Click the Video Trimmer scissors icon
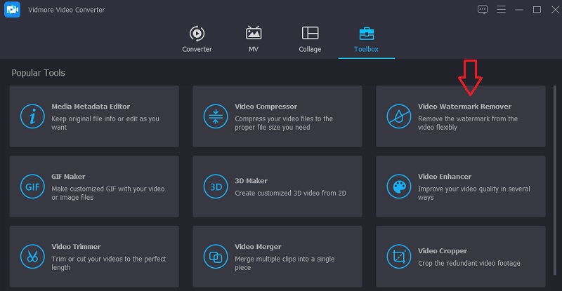The width and height of the screenshot is (562, 291). point(32,257)
